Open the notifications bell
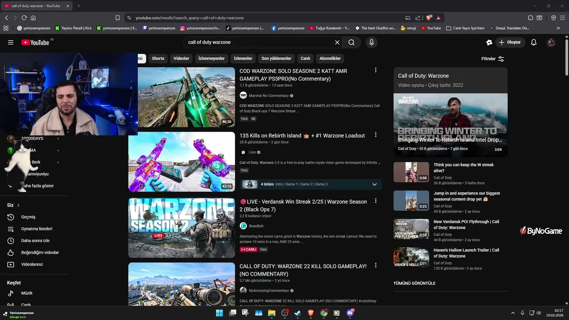This screenshot has width=569, height=320. (x=534, y=42)
